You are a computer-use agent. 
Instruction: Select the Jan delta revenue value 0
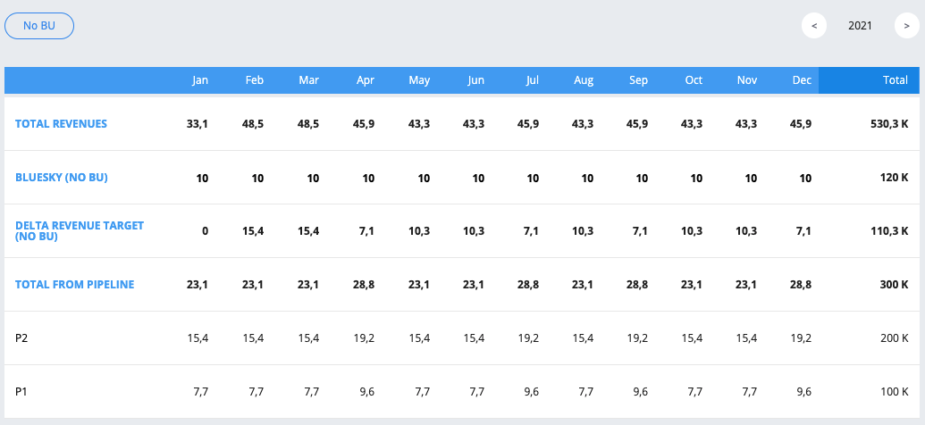click(x=205, y=231)
